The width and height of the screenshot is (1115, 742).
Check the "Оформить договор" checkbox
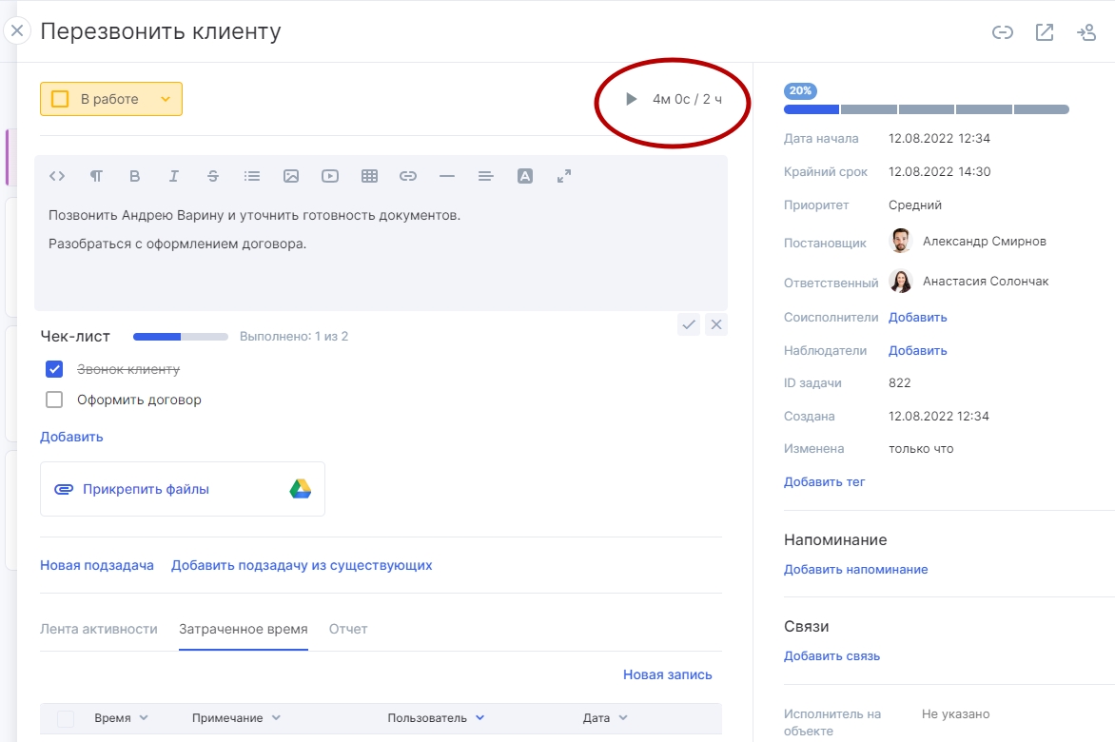click(54, 400)
